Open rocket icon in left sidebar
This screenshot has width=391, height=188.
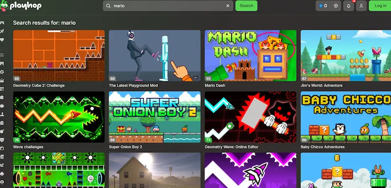(2, 31)
